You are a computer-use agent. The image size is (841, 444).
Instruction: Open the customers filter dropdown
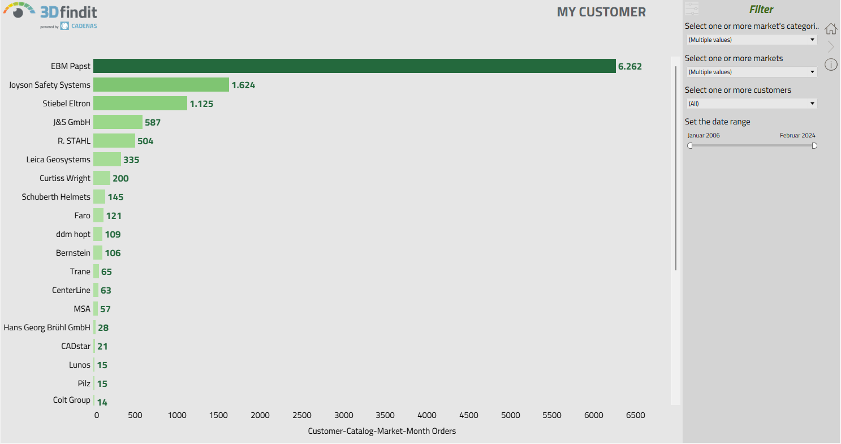pyautogui.click(x=751, y=104)
